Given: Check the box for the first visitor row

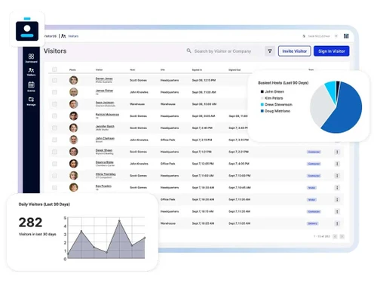Looking at the screenshot, I should 54,80.
